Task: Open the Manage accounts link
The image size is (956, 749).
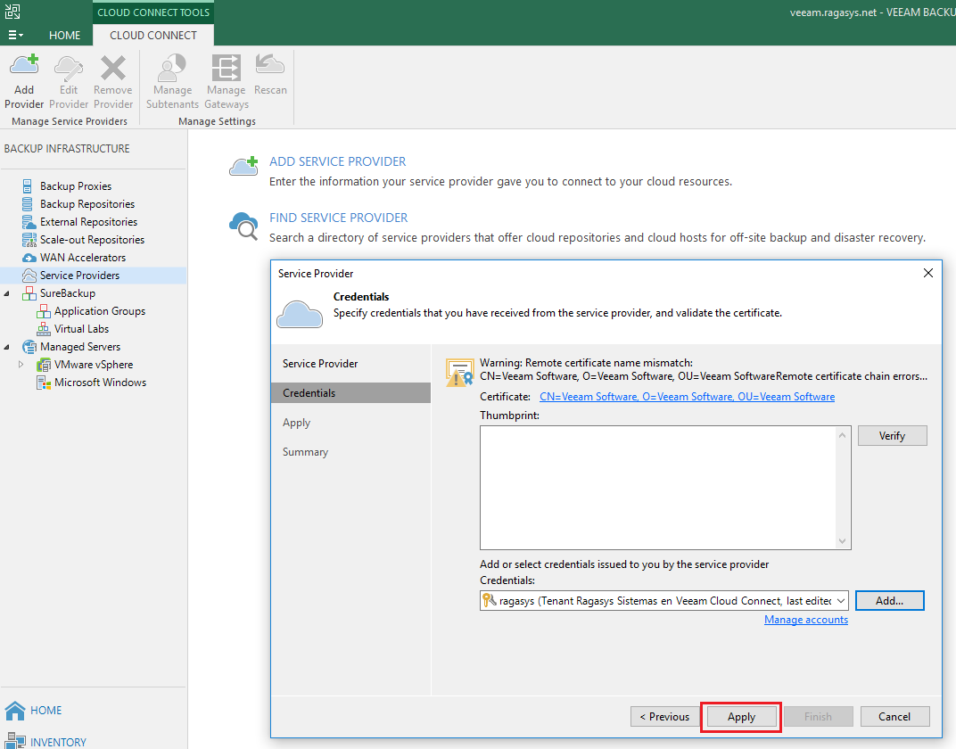Action: (805, 619)
